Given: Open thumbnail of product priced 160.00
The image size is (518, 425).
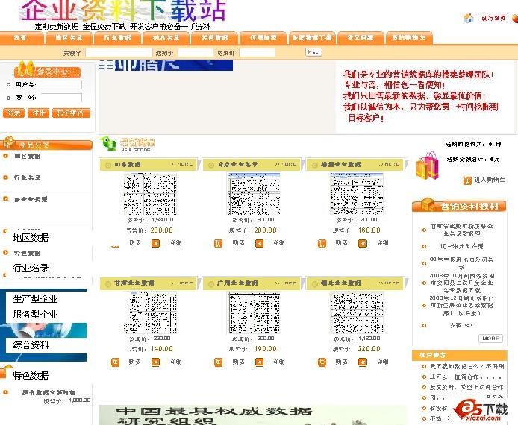Looking at the screenshot, I should pyautogui.click(x=357, y=194).
